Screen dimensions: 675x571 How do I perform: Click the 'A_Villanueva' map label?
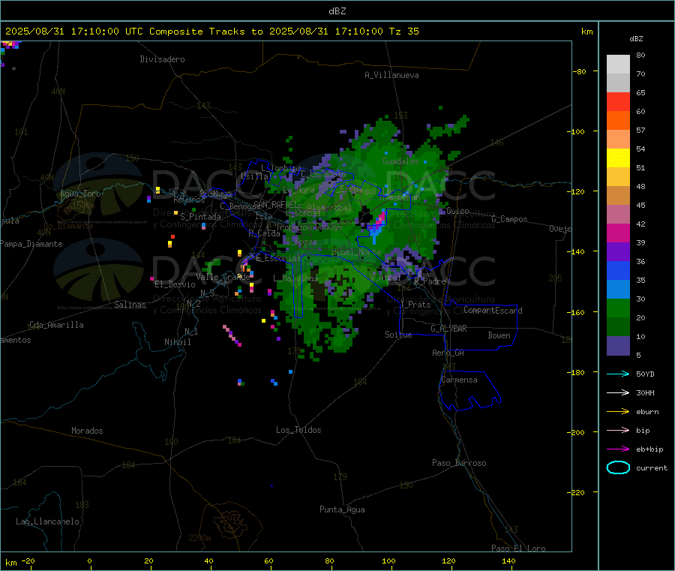pyautogui.click(x=391, y=75)
